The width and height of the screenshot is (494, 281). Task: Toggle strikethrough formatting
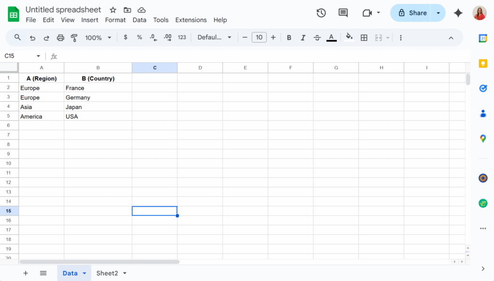pyautogui.click(x=317, y=38)
